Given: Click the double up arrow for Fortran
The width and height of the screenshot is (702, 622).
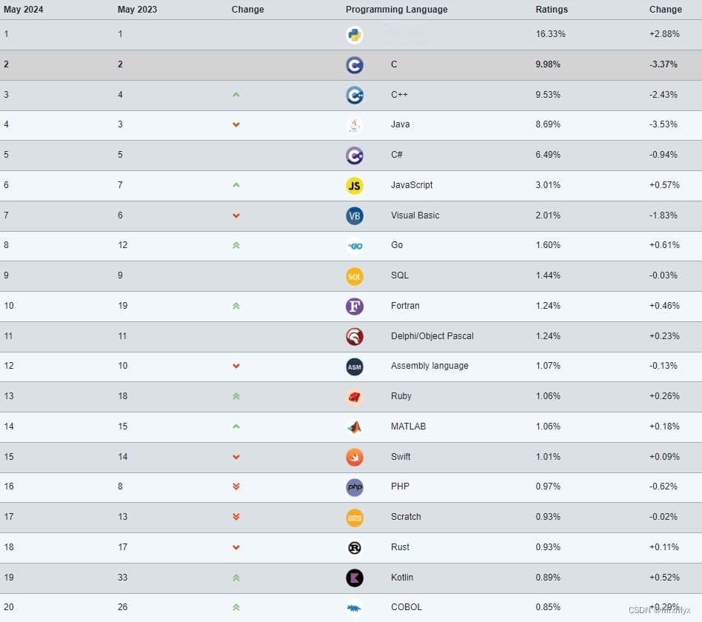Looking at the screenshot, I should click(x=236, y=306).
